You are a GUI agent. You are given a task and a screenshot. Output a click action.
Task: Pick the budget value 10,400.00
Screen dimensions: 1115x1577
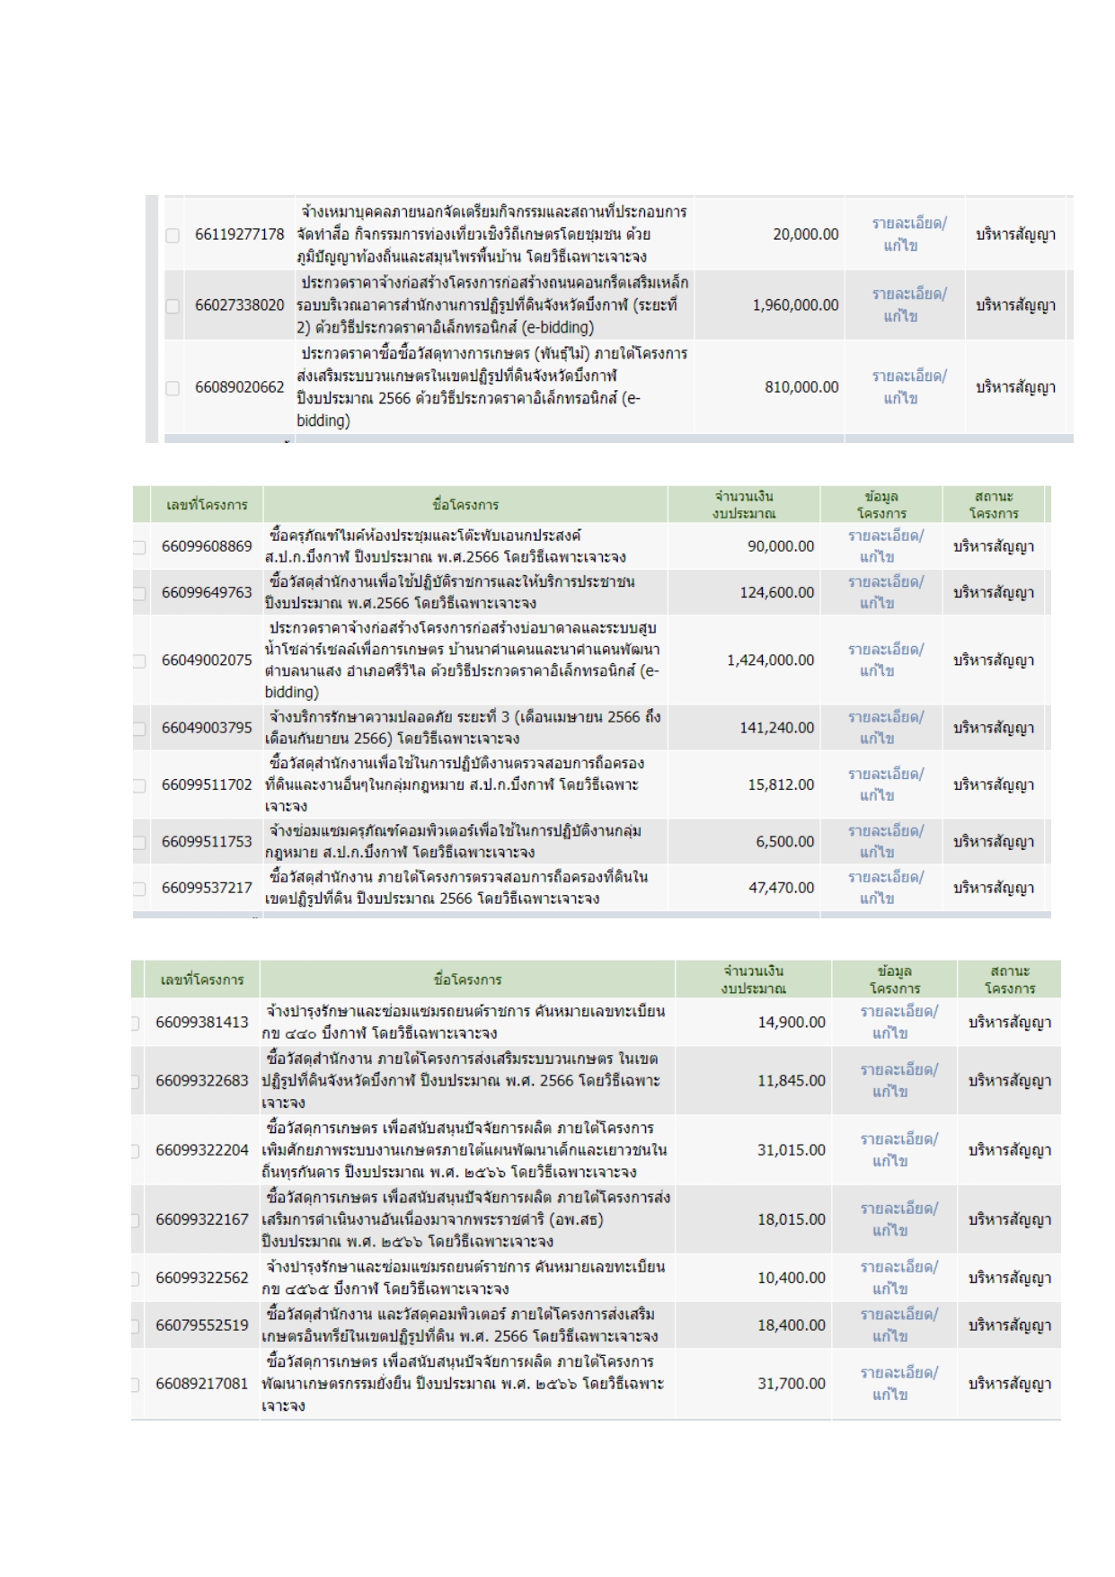click(792, 1278)
